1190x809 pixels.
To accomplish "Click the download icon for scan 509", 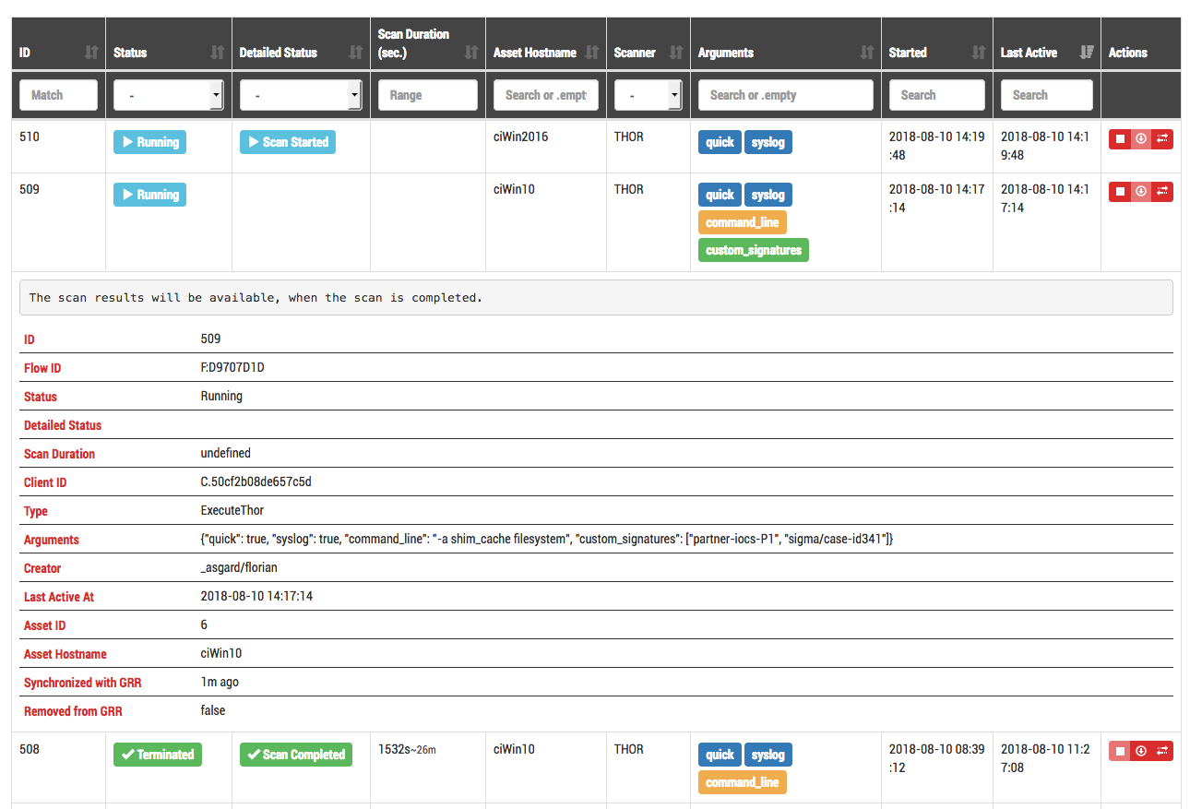I will [x=1141, y=192].
